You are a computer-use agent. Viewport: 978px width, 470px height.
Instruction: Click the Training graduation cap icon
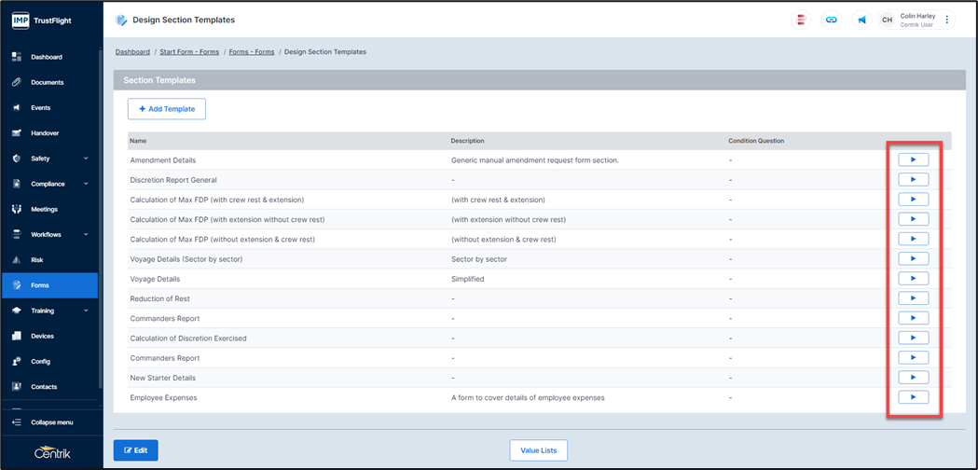pos(17,311)
